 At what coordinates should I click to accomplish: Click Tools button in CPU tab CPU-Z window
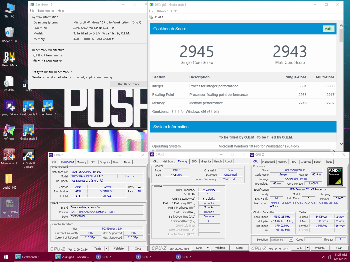299,248
